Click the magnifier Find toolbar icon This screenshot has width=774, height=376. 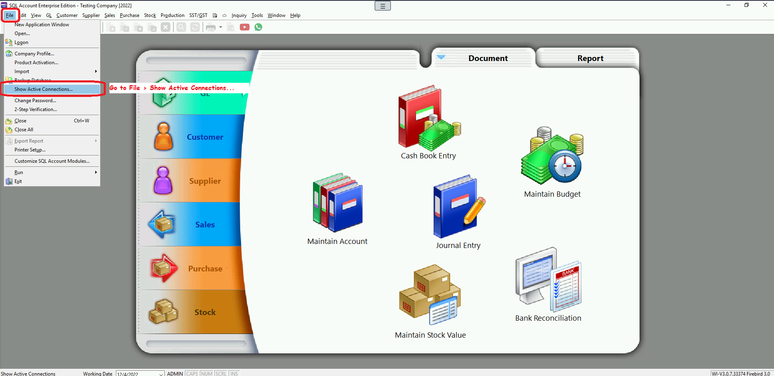pos(181,27)
